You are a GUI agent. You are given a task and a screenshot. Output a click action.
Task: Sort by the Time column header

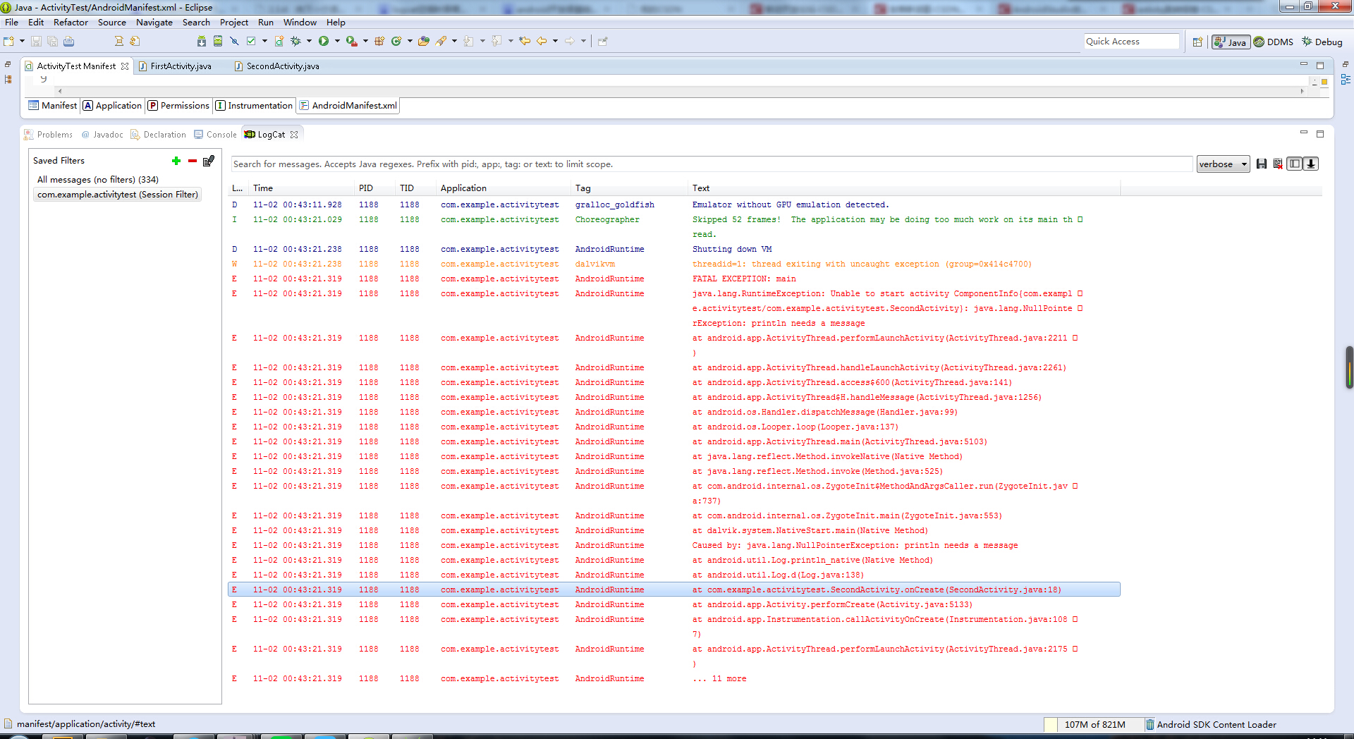(x=302, y=188)
